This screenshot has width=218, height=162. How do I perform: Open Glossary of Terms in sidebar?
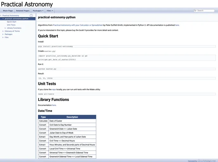12,31
